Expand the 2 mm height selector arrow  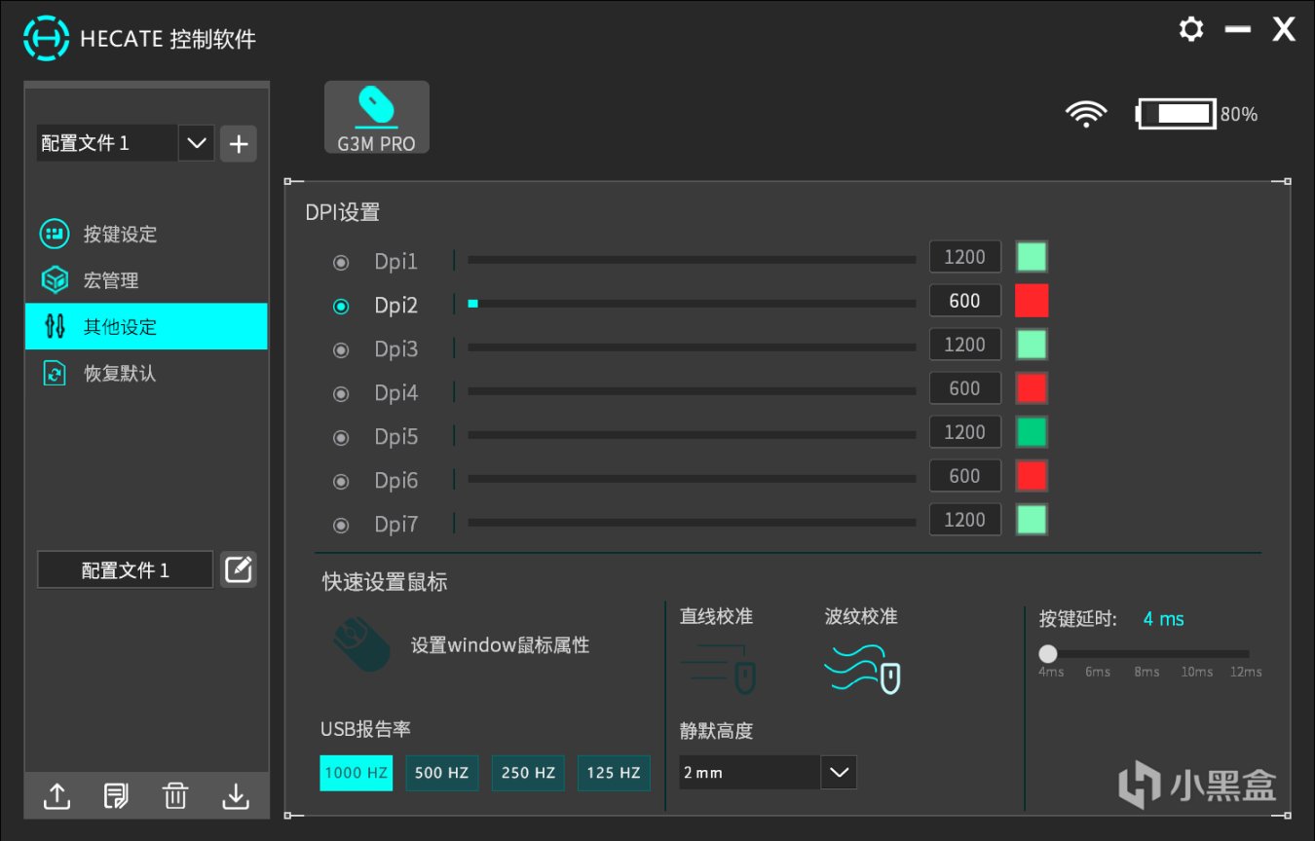(x=838, y=772)
